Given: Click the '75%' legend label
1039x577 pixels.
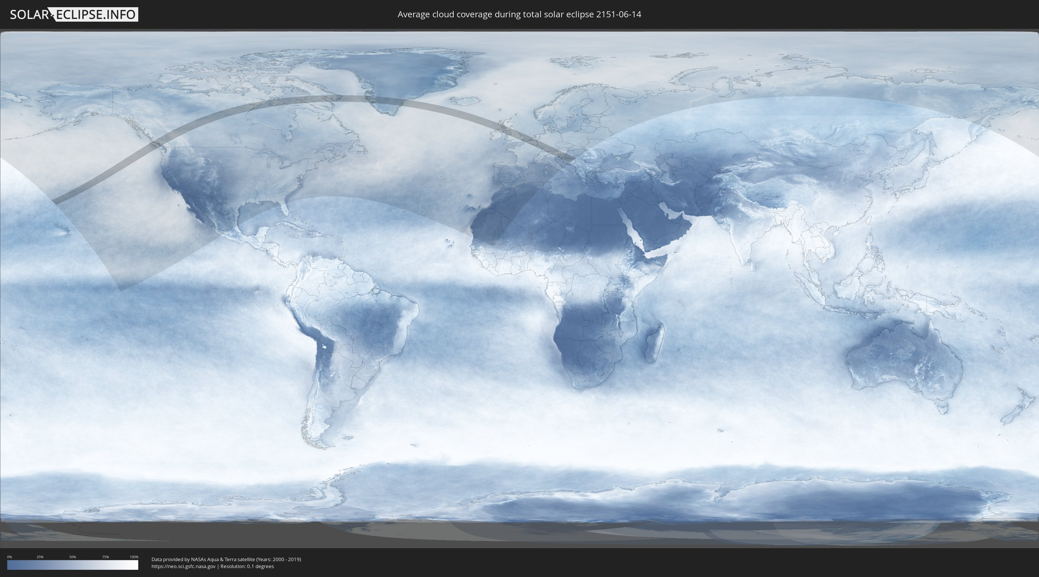Looking at the screenshot, I should pyautogui.click(x=105, y=557).
